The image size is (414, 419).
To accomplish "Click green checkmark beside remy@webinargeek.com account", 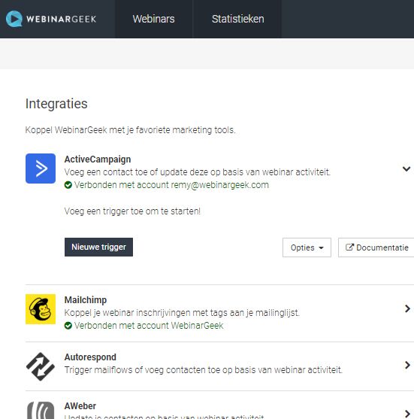I will (68, 185).
